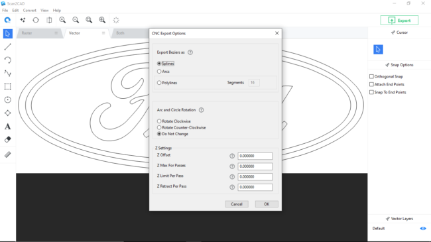This screenshot has height=242, width=431.
Task: Select the Circle drawing tool
Action: (8, 99)
